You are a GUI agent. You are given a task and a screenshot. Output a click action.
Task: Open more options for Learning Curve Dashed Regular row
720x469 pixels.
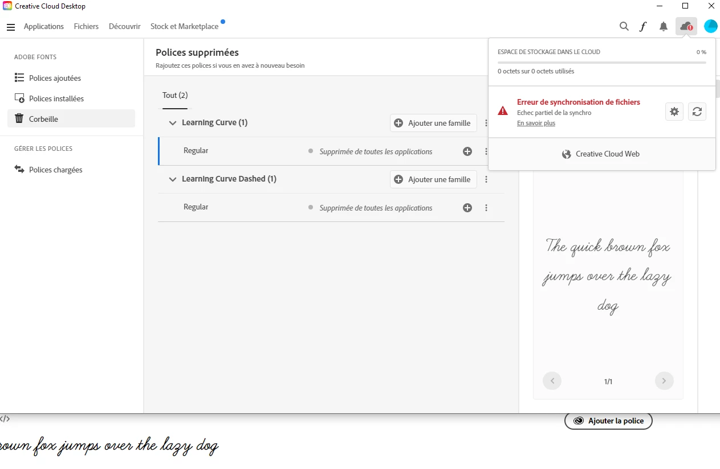[486, 208]
